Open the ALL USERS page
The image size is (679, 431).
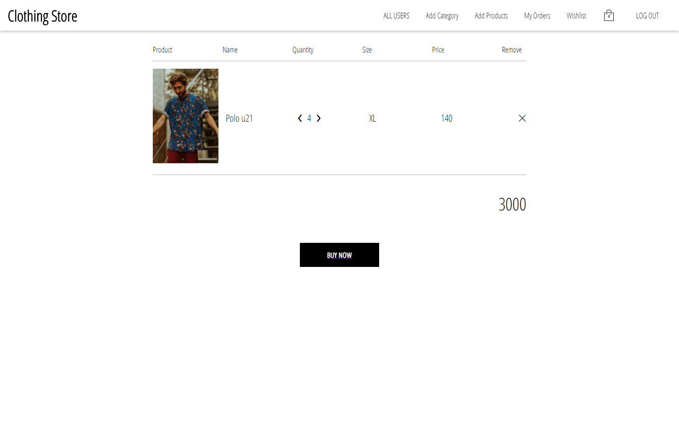point(396,16)
